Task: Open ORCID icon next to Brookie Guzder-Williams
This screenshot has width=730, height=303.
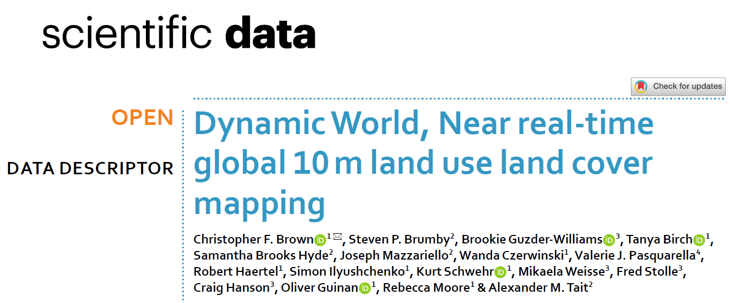Action: click(x=609, y=240)
